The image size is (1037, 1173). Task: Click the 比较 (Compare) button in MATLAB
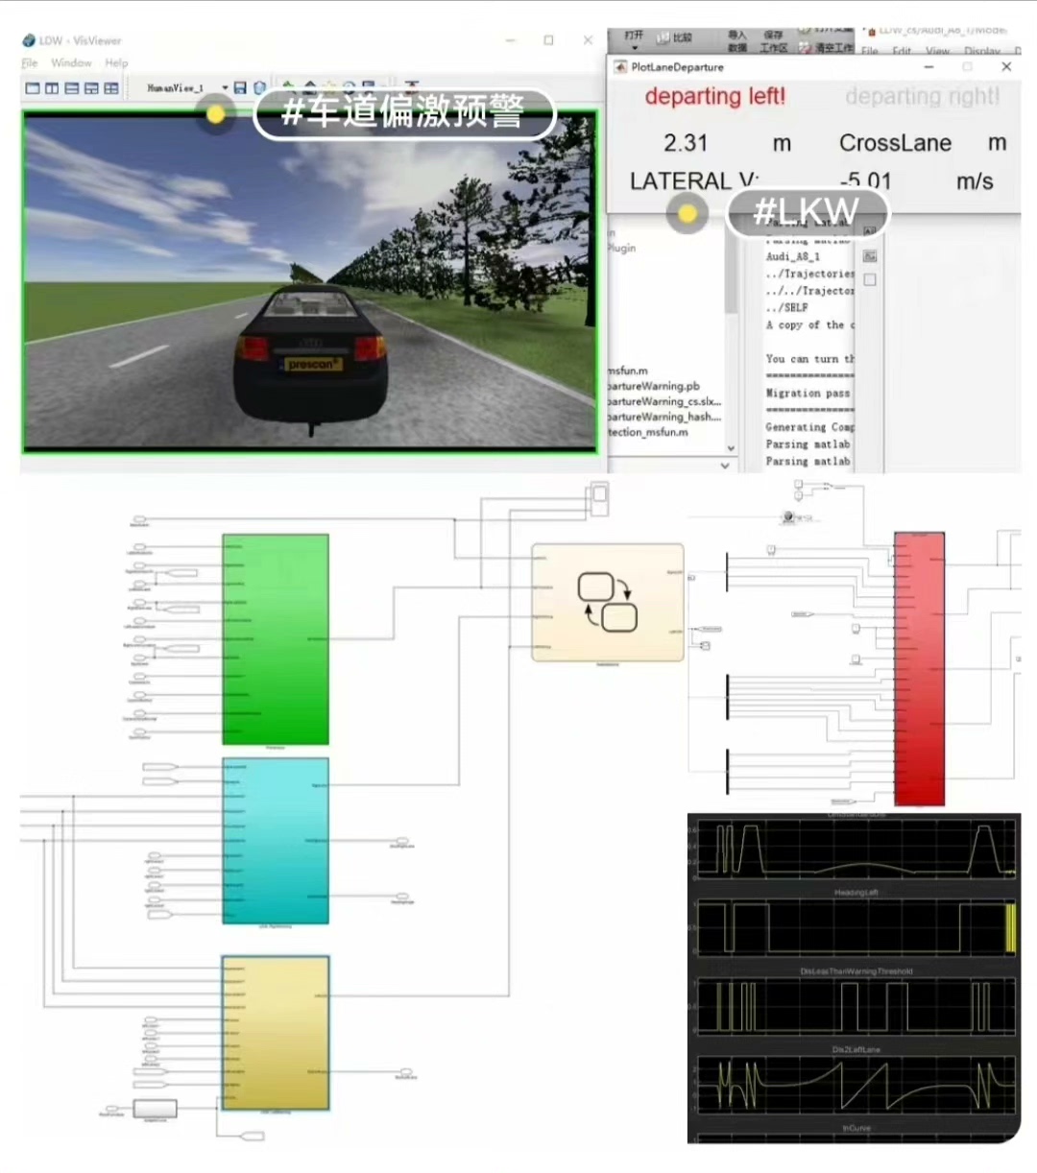tap(675, 37)
